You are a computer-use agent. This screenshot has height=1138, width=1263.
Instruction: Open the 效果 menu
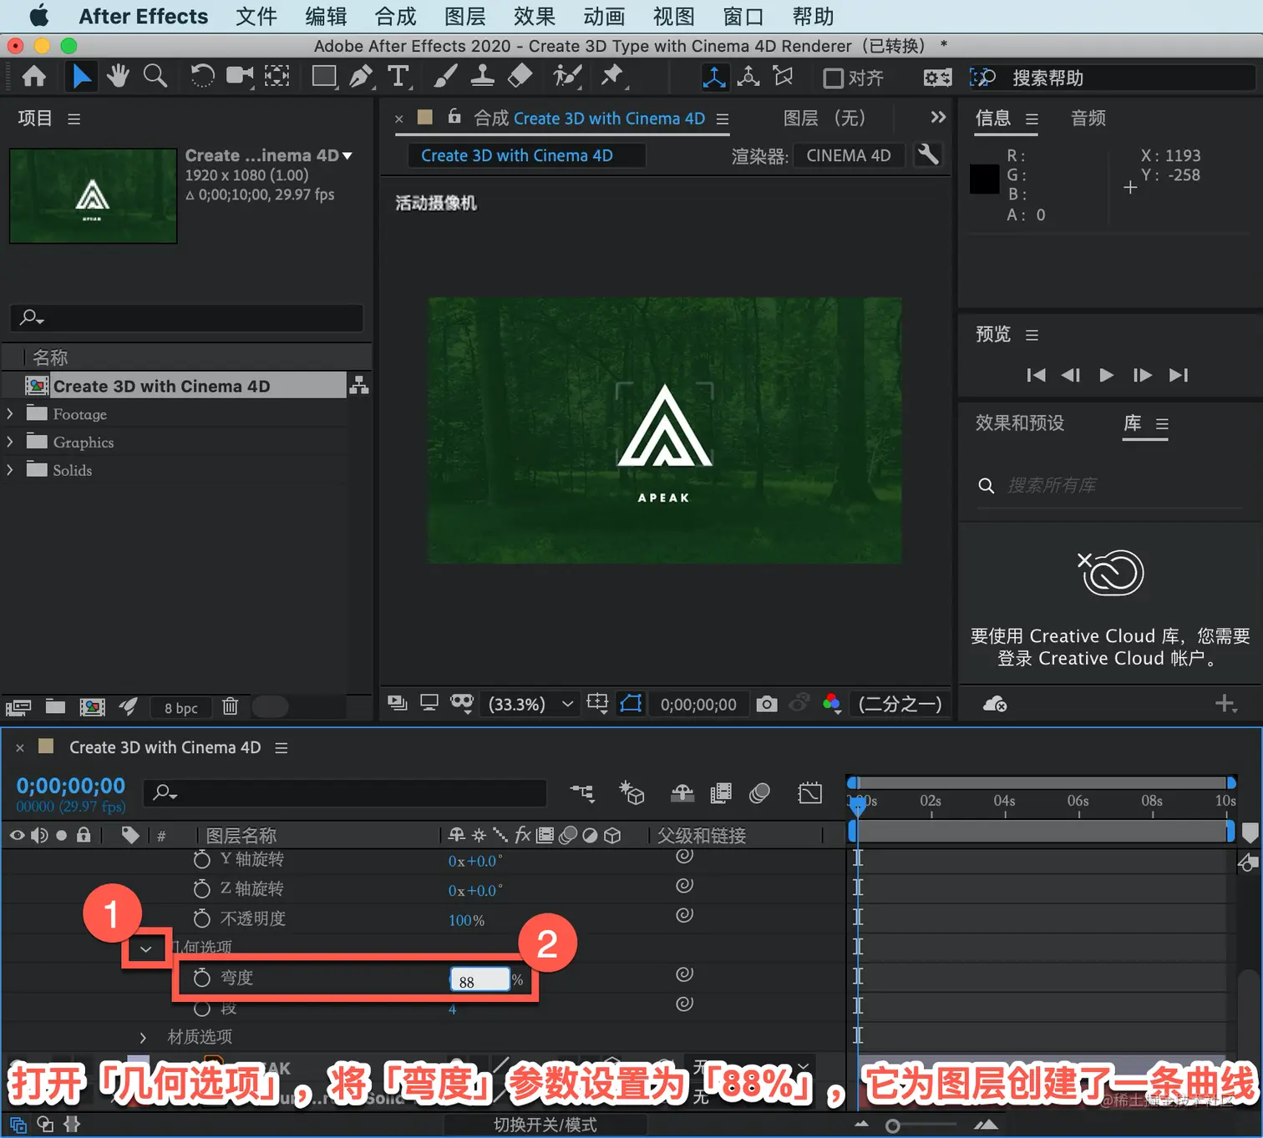tap(534, 16)
